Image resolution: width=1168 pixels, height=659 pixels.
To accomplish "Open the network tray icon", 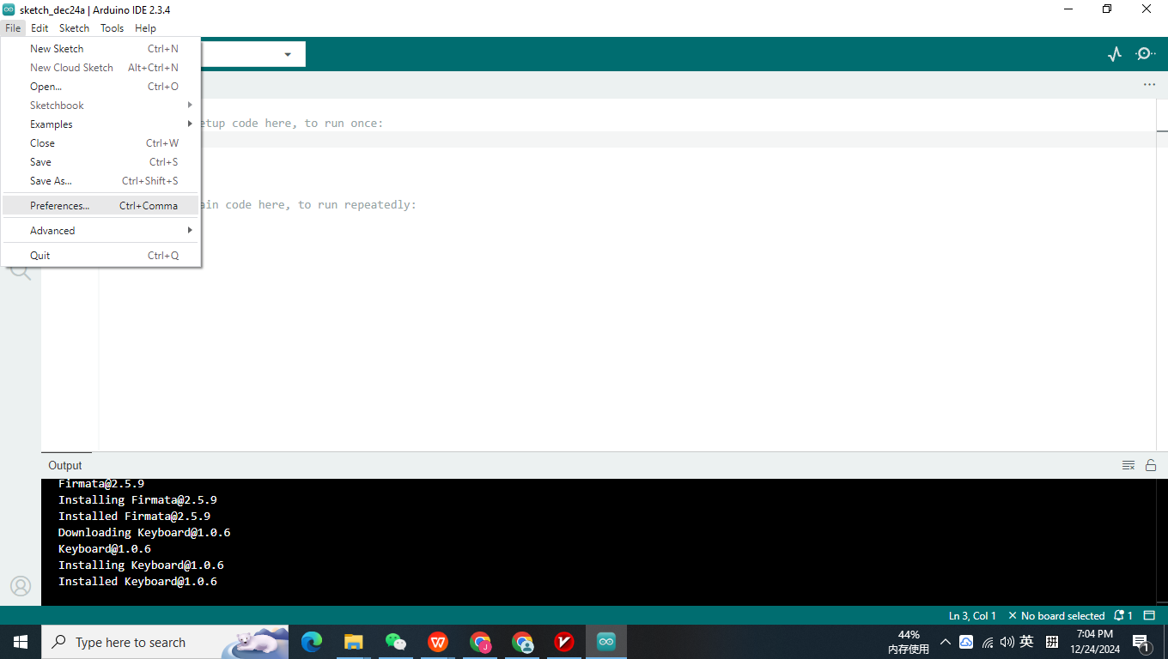I will [x=987, y=642].
